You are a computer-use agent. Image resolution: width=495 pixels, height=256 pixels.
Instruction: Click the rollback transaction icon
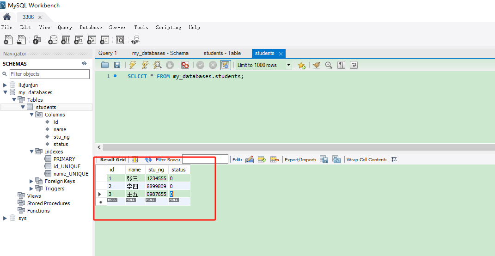click(213, 65)
